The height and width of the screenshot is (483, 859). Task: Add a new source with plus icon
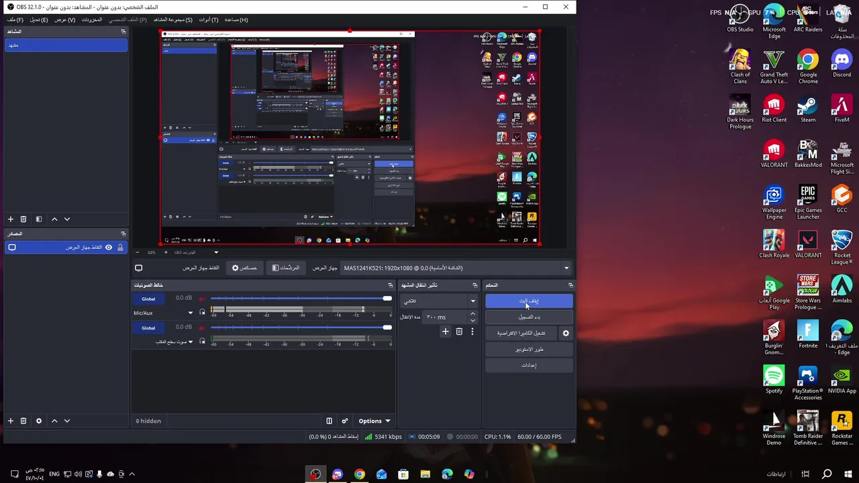10,421
